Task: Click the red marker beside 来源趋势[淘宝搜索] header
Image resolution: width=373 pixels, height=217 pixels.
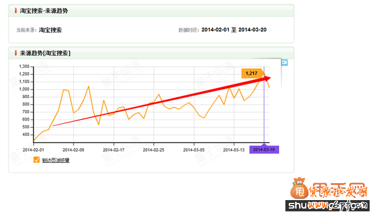Action: coord(16,53)
